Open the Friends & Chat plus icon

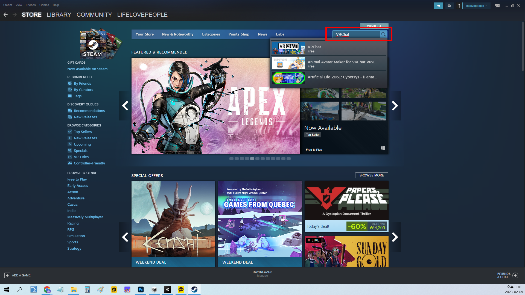pyautogui.click(x=515, y=275)
